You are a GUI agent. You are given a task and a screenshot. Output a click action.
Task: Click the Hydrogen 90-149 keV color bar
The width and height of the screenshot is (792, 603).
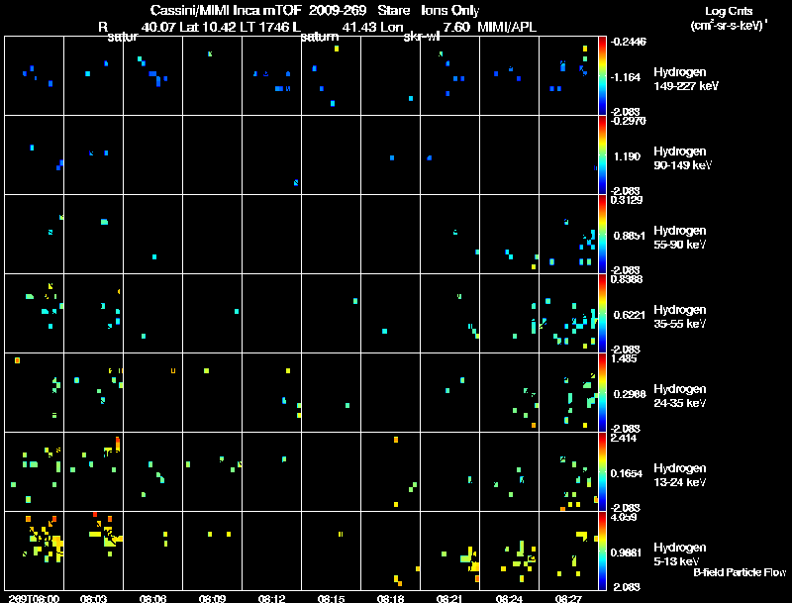602,155
